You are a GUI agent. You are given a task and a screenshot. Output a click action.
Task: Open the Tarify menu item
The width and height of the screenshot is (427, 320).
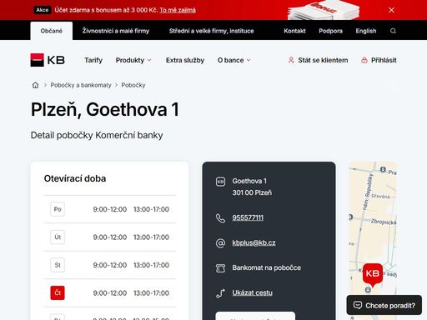[x=93, y=60]
